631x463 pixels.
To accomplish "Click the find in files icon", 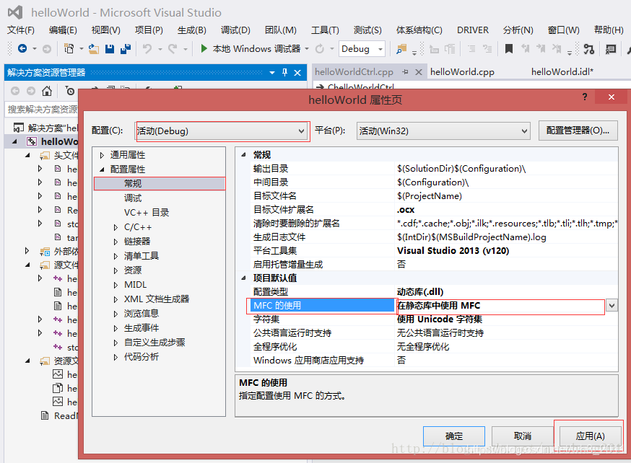I will [401, 48].
